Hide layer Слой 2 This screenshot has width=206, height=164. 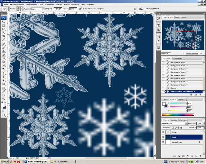(163, 132)
